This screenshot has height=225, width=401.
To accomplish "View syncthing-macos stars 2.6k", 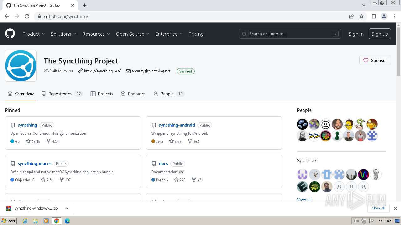I will coord(47,180).
